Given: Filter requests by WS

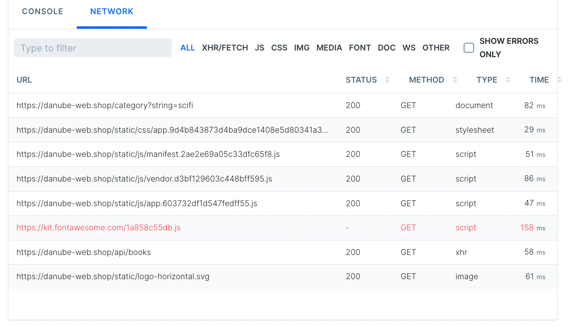Looking at the screenshot, I should [x=409, y=48].
